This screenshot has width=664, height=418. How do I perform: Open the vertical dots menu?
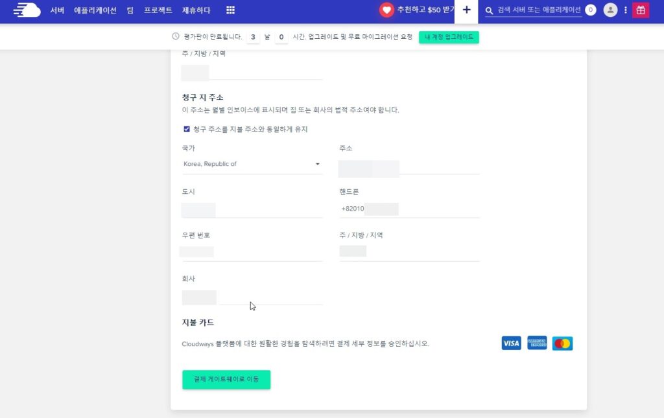click(626, 10)
